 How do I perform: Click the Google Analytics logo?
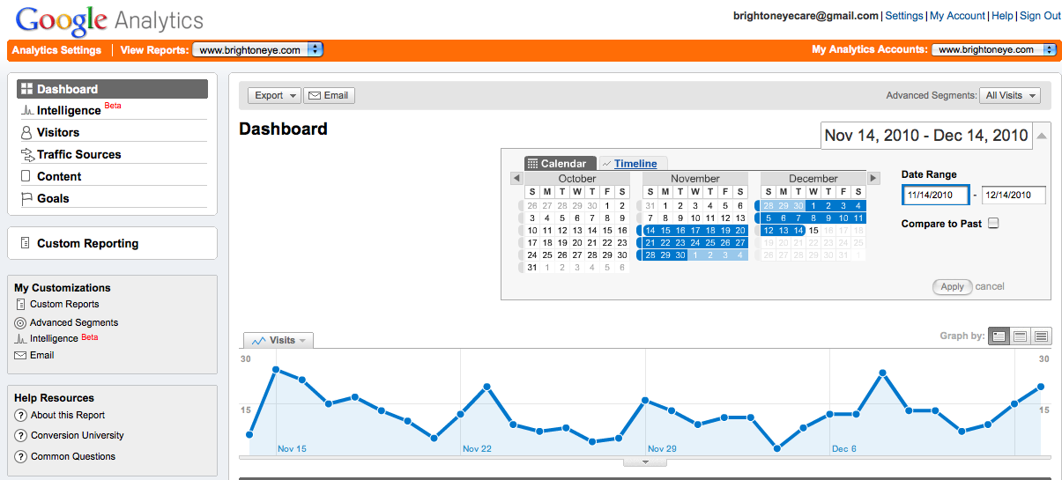pyautogui.click(x=109, y=19)
